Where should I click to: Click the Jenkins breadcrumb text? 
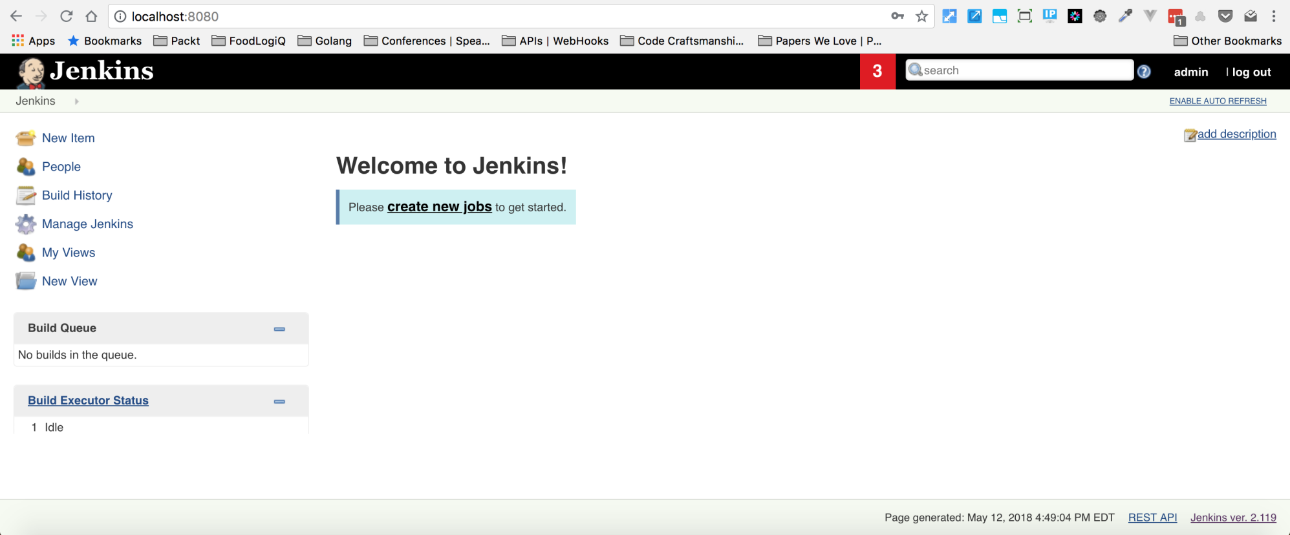36,101
